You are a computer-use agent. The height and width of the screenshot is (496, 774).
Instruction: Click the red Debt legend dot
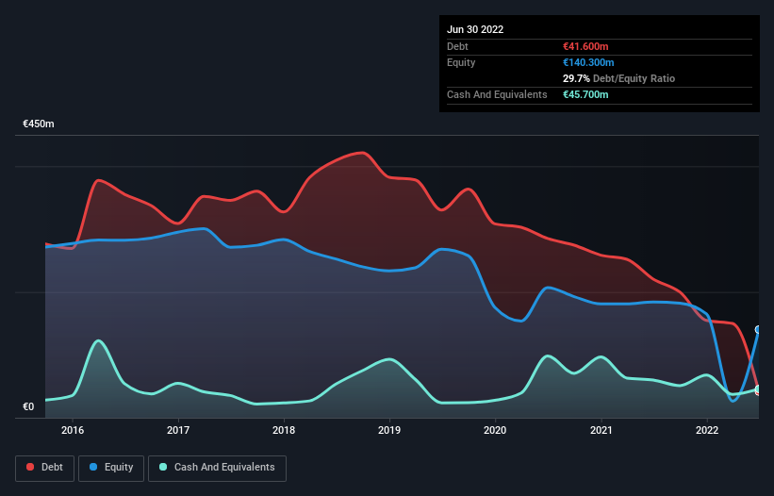(30, 467)
